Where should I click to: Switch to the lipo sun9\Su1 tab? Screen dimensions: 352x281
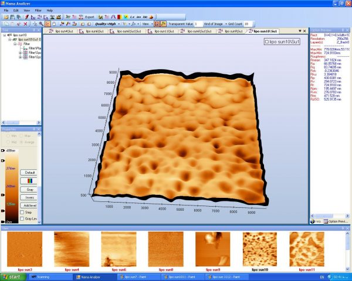(231, 32)
